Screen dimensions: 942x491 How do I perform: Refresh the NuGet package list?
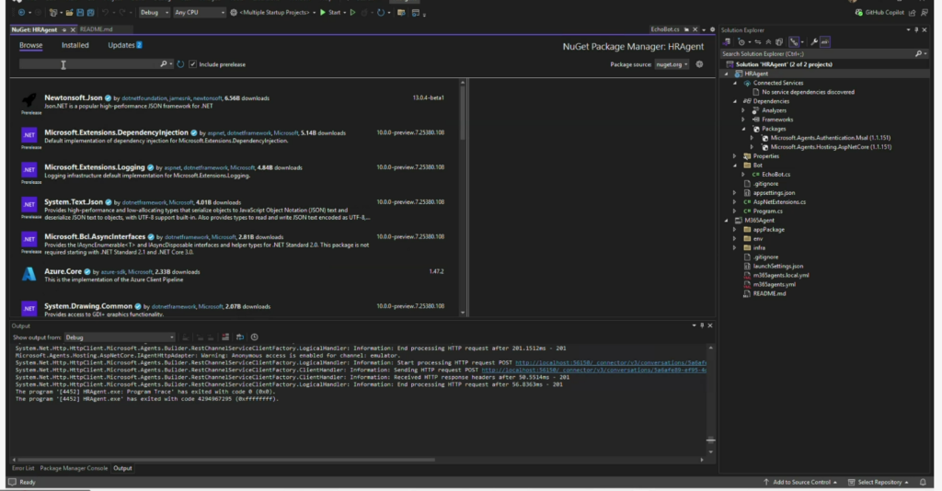click(180, 64)
